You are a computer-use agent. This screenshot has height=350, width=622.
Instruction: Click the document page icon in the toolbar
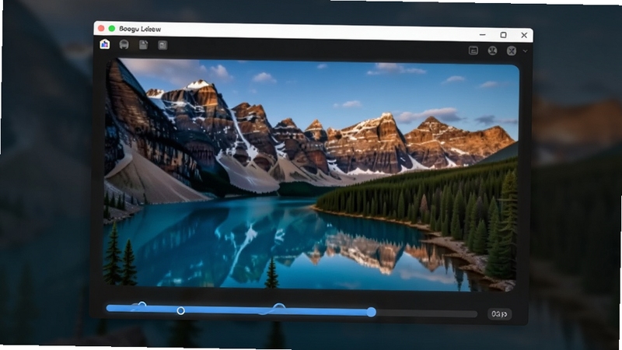[x=143, y=45]
